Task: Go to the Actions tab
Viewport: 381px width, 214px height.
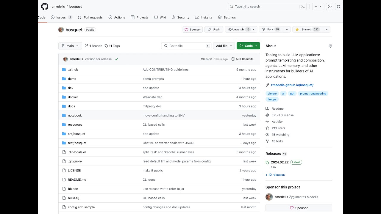Action: 117,18
